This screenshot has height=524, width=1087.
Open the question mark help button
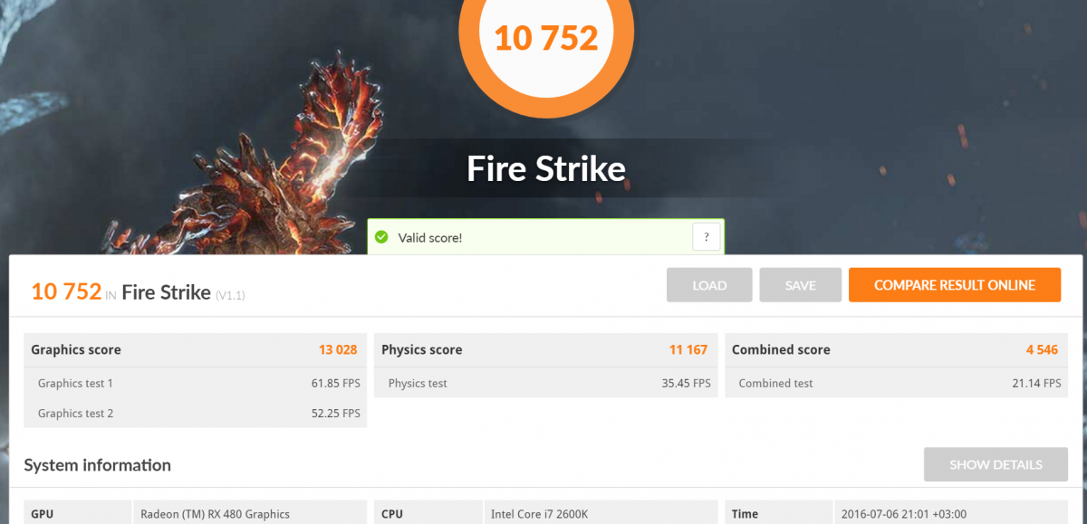(707, 237)
